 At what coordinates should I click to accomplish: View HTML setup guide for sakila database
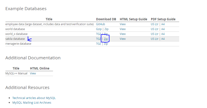point(123,39)
